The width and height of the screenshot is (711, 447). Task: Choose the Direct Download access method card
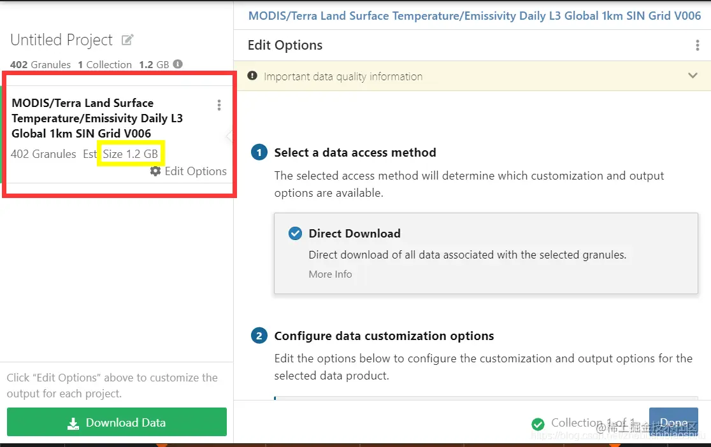(x=485, y=253)
